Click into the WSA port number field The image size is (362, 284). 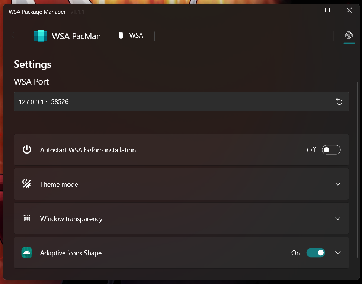149,101
